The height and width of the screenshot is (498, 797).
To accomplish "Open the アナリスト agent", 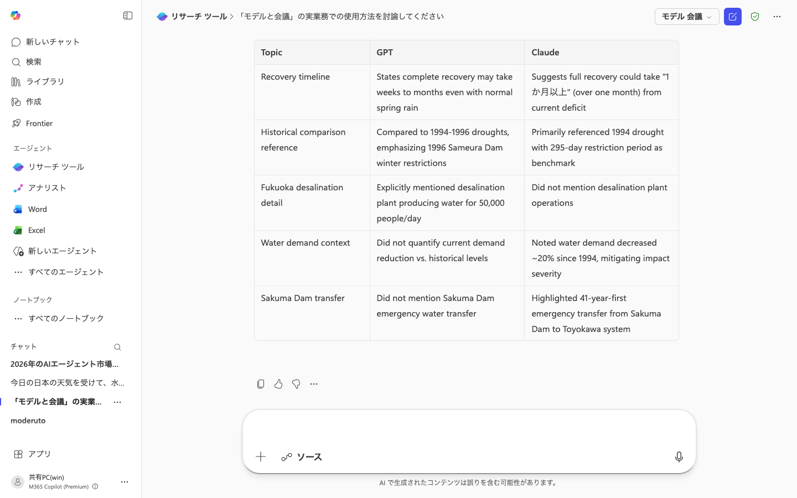I will tap(47, 188).
